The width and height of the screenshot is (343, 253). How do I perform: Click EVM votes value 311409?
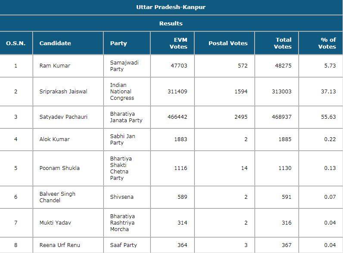click(177, 92)
